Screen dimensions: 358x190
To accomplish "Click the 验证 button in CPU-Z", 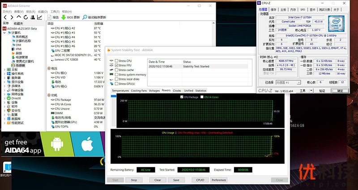I will point(322,91).
